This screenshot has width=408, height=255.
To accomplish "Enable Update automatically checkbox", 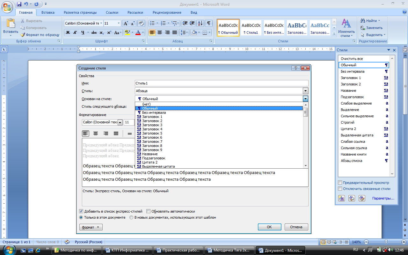I will tap(148, 211).
